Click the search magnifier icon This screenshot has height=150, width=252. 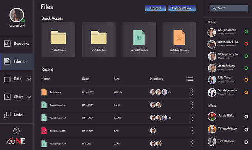click(x=214, y=8)
